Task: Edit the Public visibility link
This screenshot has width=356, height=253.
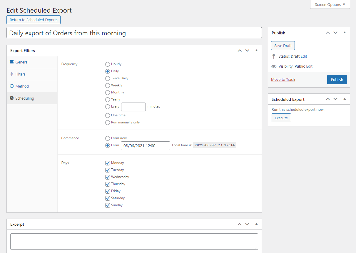Action: point(309,66)
